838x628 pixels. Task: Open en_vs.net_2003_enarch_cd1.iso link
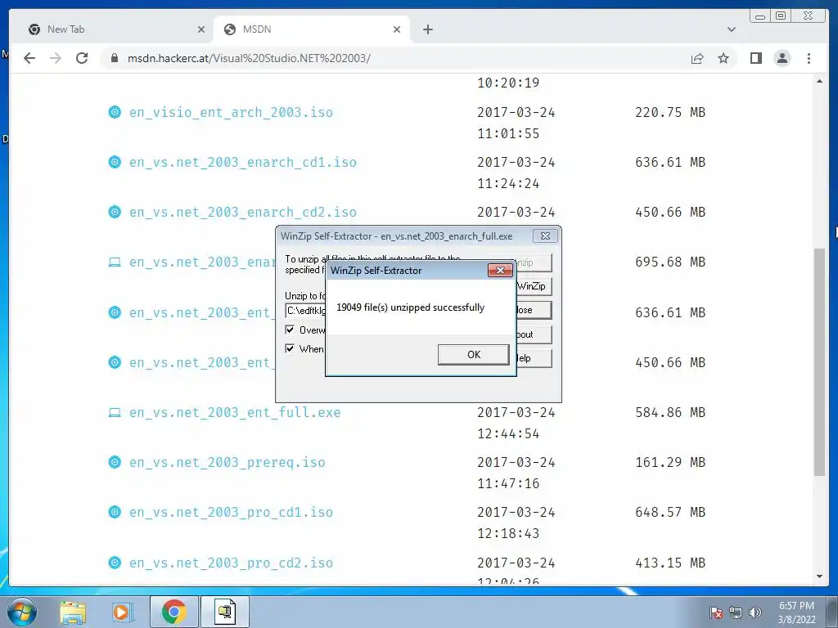pos(242,163)
